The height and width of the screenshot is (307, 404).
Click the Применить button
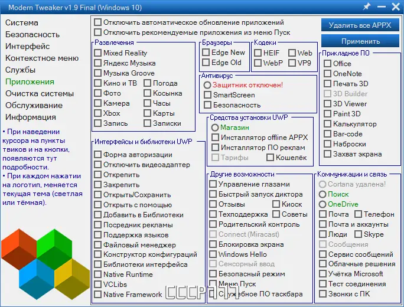click(x=360, y=41)
